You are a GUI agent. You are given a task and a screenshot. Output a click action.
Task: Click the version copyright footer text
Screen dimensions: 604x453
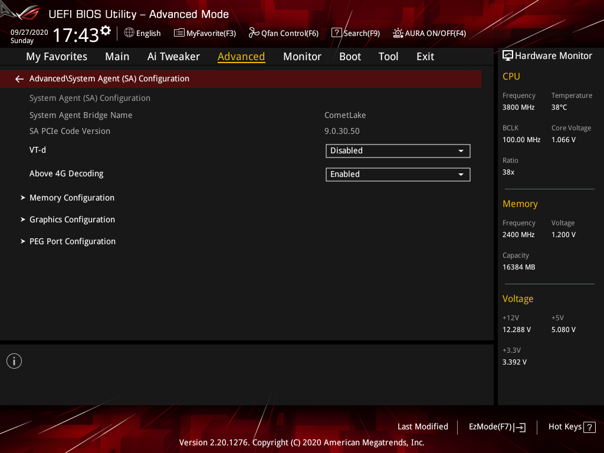pyautogui.click(x=301, y=442)
